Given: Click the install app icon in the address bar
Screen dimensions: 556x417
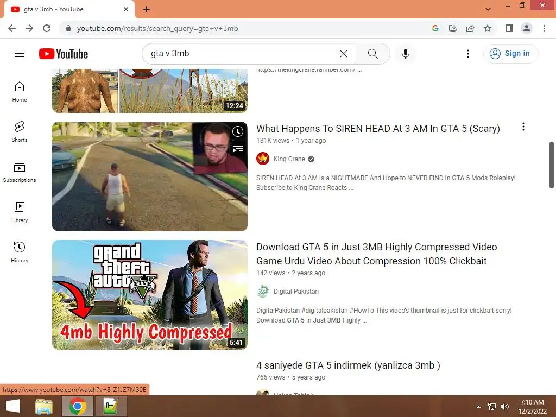Looking at the screenshot, I should [452, 28].
